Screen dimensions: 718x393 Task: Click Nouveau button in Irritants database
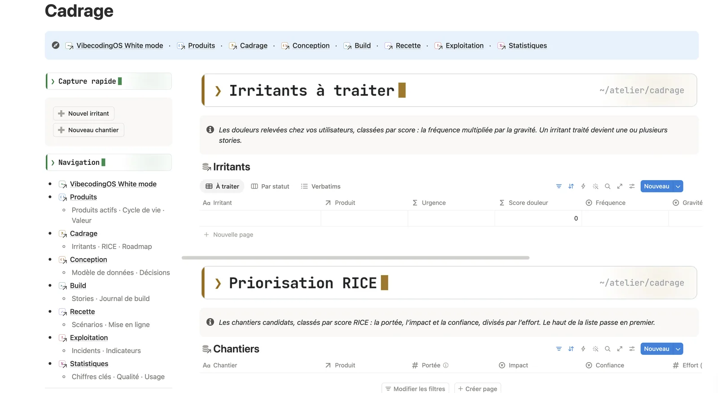point(657,186)
